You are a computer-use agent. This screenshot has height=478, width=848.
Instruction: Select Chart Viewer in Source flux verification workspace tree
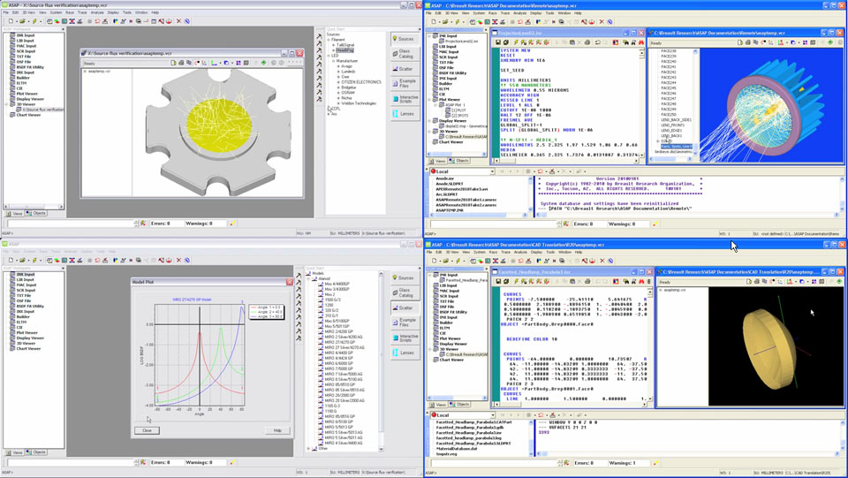[27, 115]
